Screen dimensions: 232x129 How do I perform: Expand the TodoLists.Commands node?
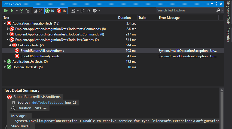(8, 34)
